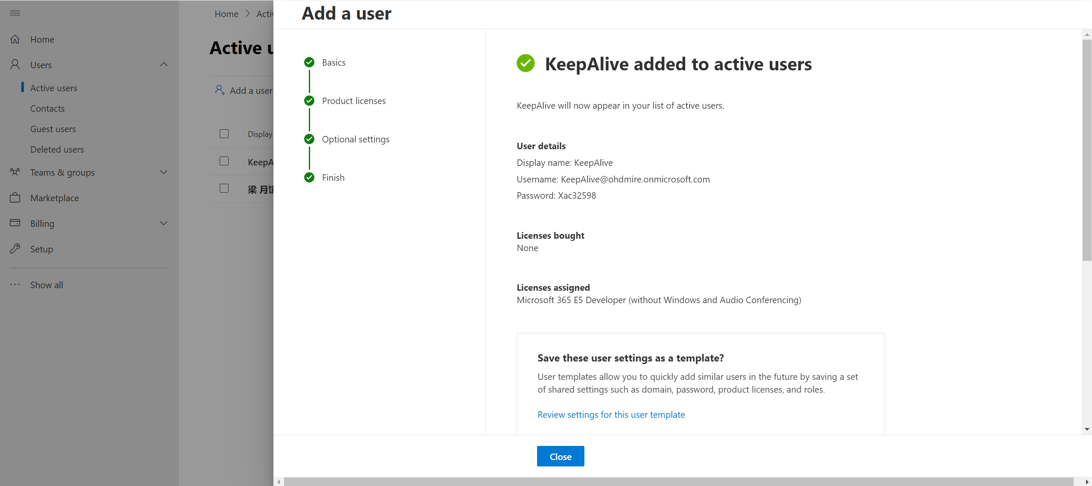The image size is (1092, 486).
Task: Click the Users icon in the sidebar
Action: tap(15, 64)
